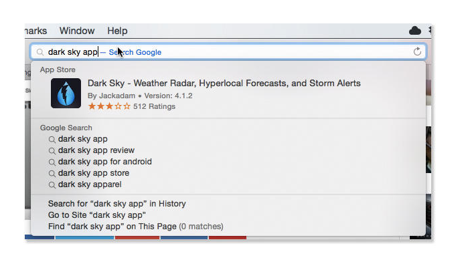Click the magnifier icon inside the address bar
468x278 pixels.
(40, 52)
